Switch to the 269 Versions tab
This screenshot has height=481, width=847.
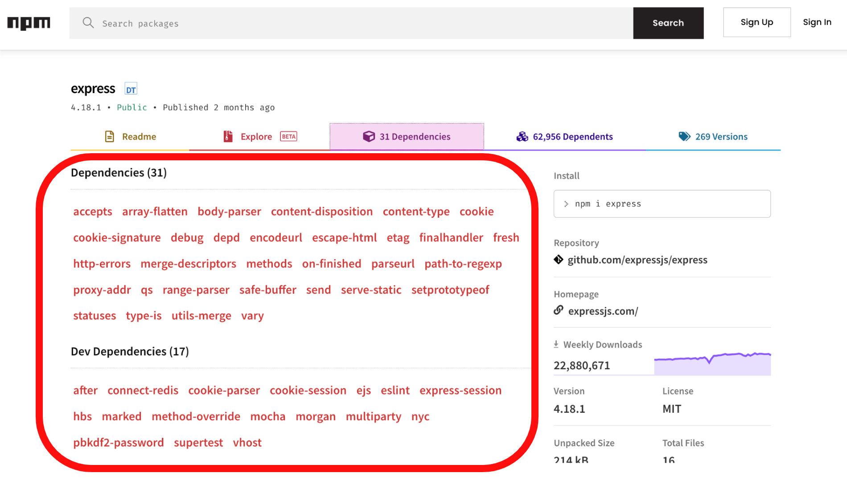[713, 137]
